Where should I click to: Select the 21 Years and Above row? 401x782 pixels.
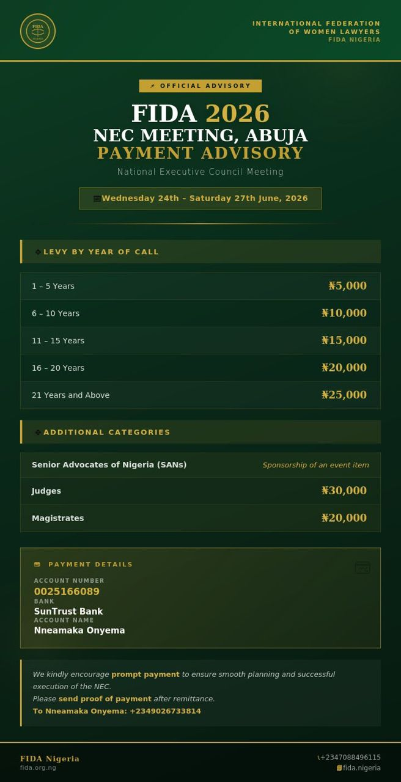coord(200,395)
